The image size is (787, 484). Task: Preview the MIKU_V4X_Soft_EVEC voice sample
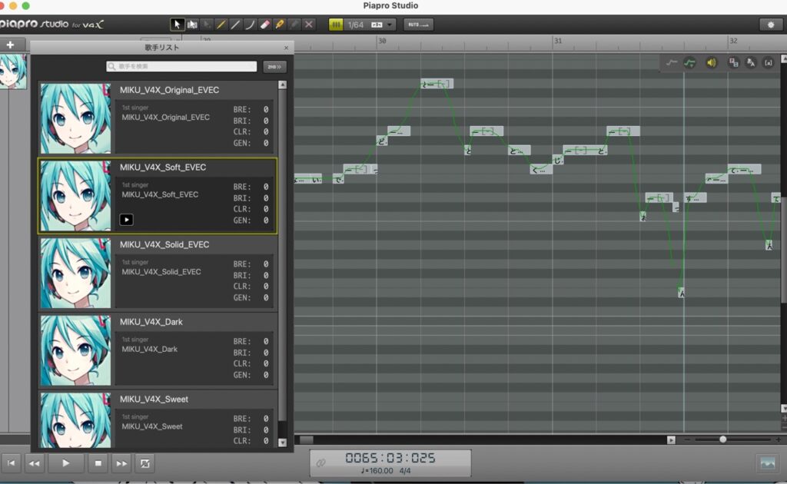(127, 220)
